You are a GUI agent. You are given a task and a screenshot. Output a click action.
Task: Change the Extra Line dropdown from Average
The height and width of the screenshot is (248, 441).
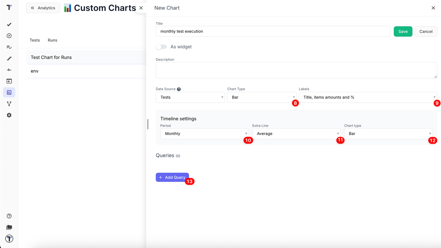297,133
